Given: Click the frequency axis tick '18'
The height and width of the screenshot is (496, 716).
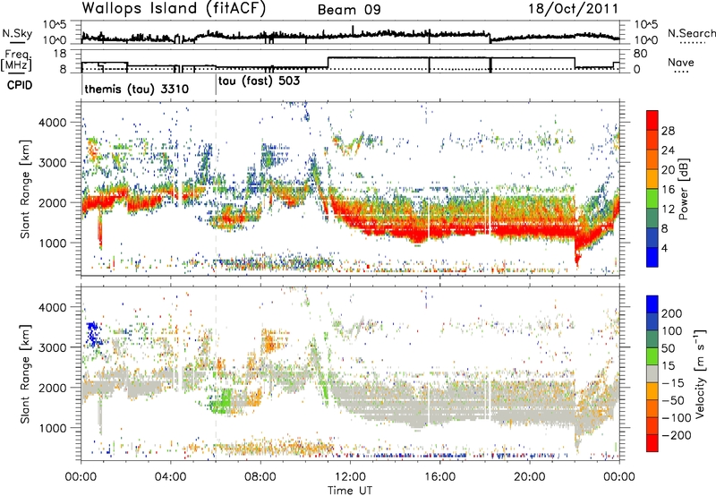Looking at the screenshot, I should coord(60,54).
